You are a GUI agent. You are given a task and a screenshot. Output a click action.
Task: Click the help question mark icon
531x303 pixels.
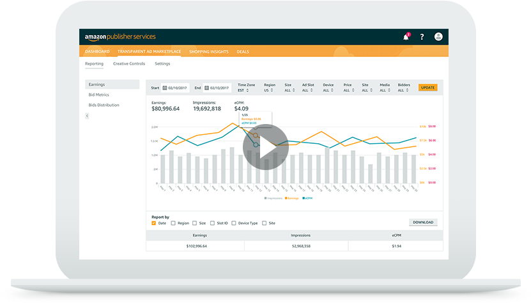(x=422, y=37)
